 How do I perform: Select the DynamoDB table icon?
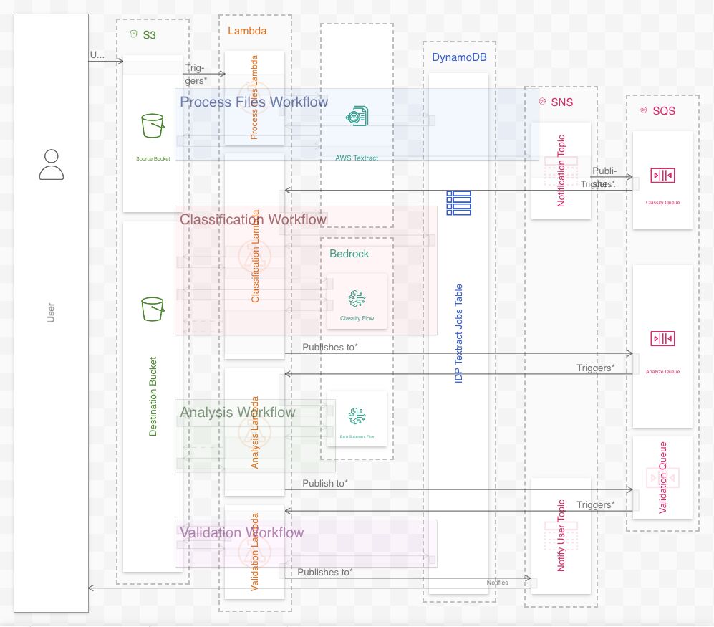tap(458, 203)
